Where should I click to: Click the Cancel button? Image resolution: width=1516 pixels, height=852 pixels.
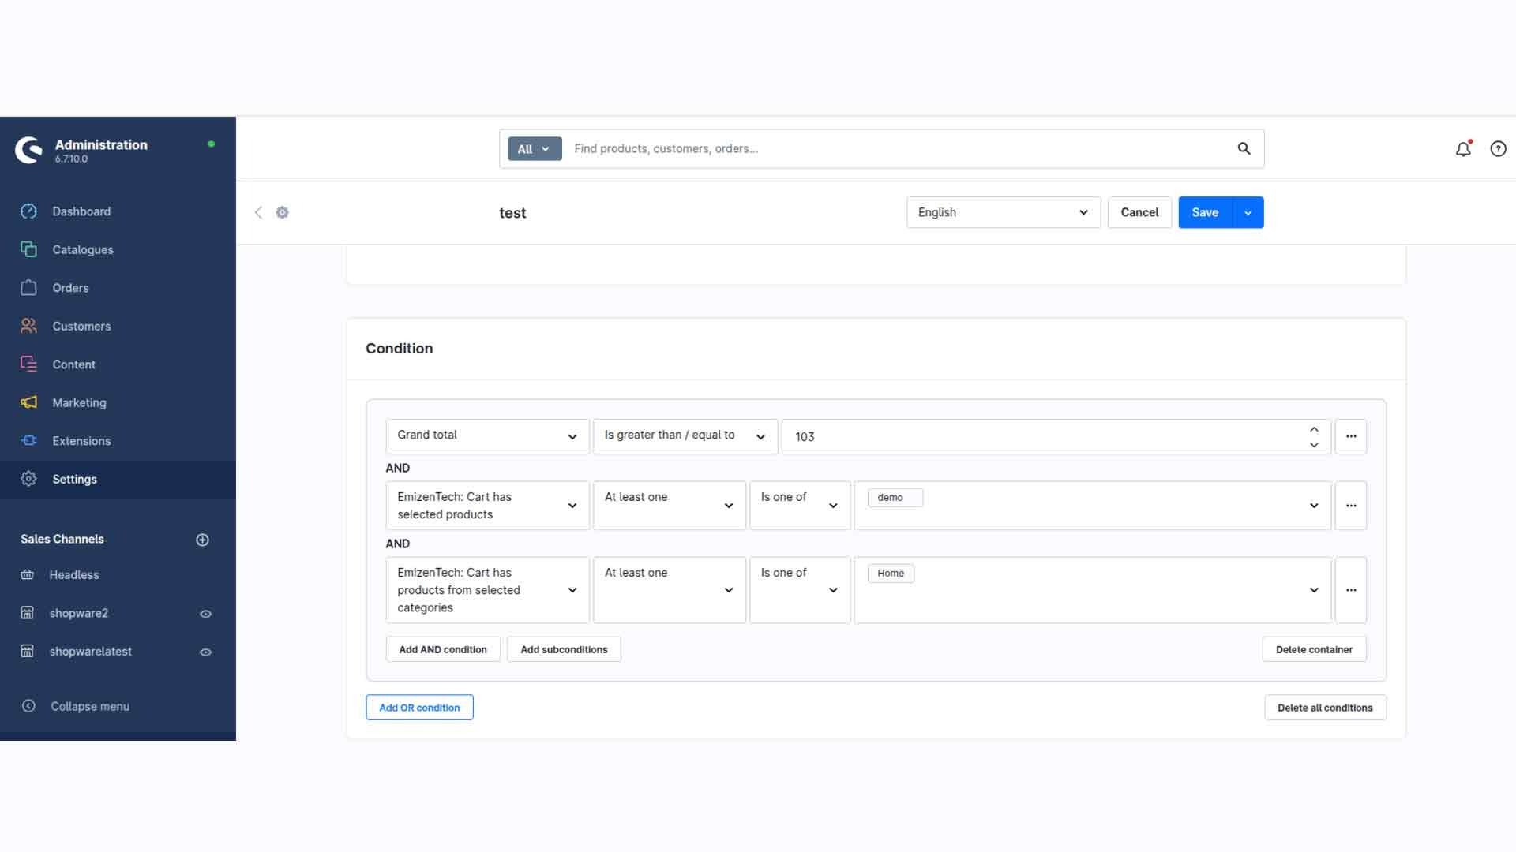coord(1139,212)
